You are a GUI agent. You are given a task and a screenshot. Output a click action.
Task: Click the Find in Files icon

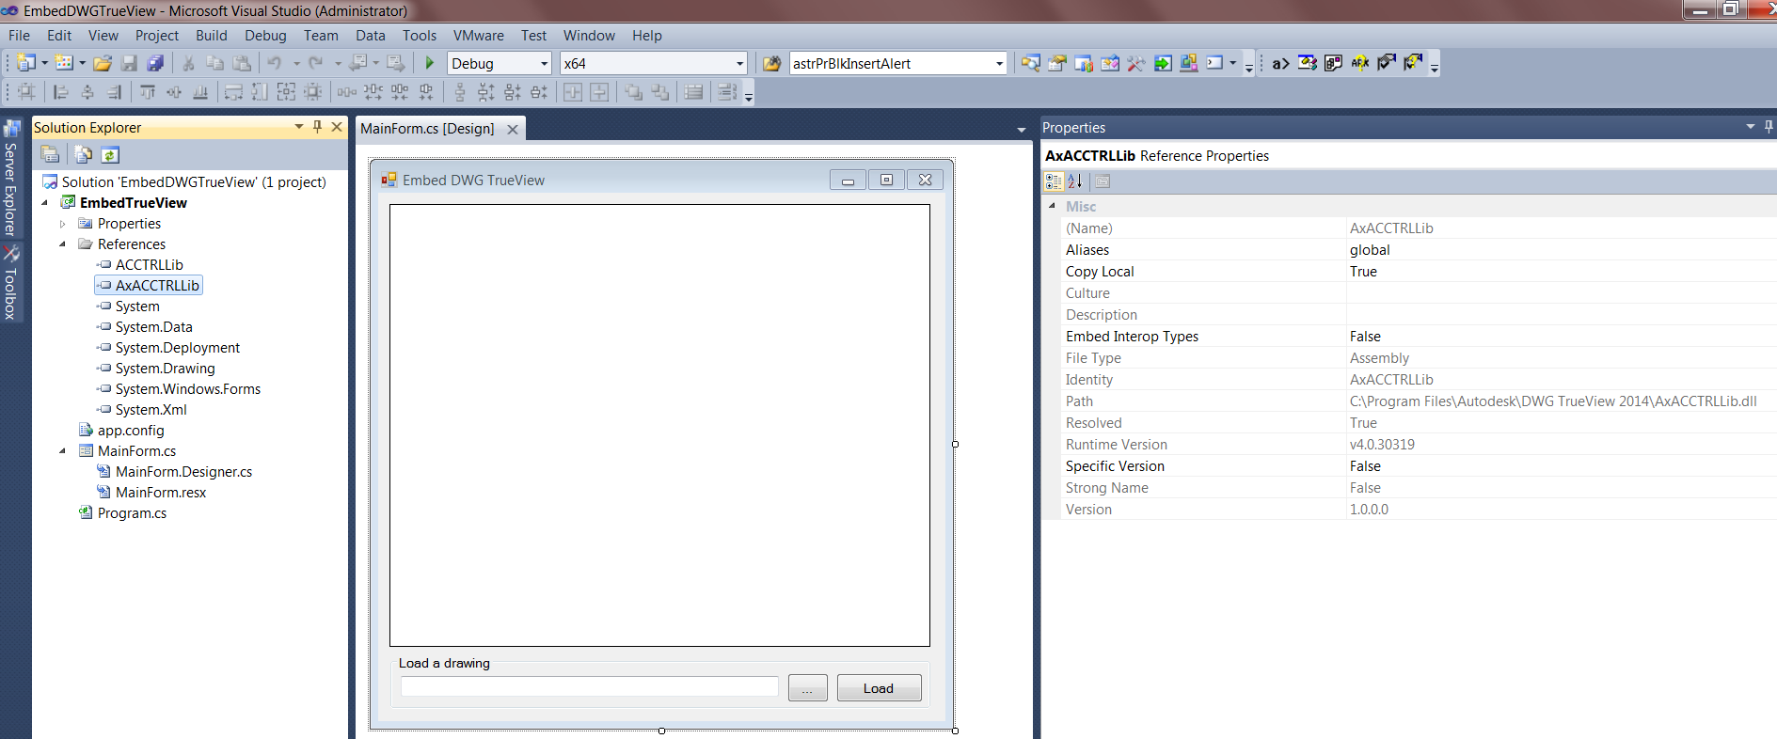tap(771, 63)
